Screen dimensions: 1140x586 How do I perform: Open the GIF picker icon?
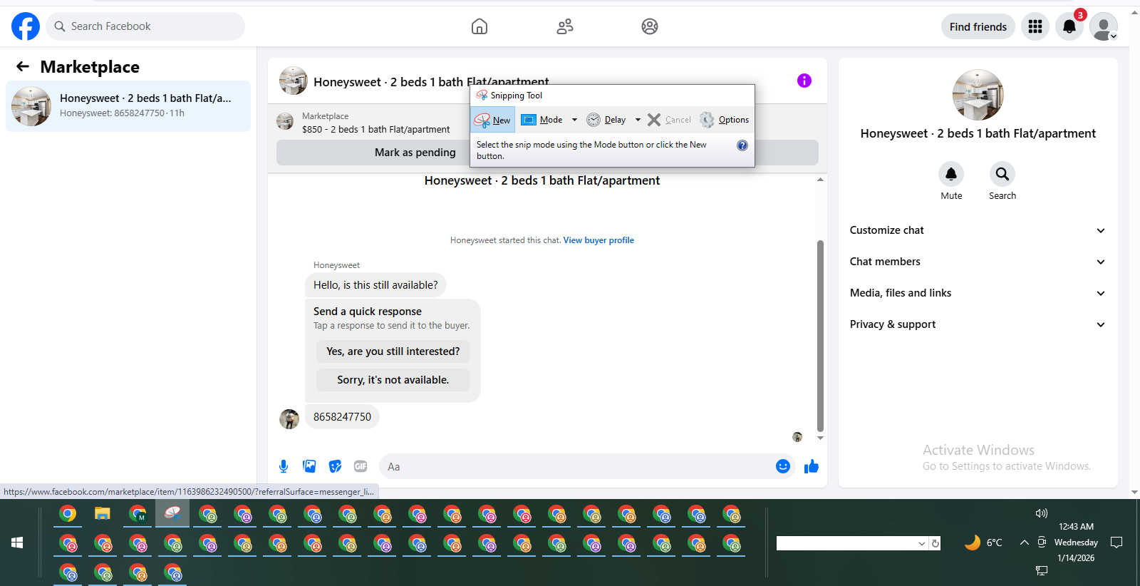(x=361, y=466)
